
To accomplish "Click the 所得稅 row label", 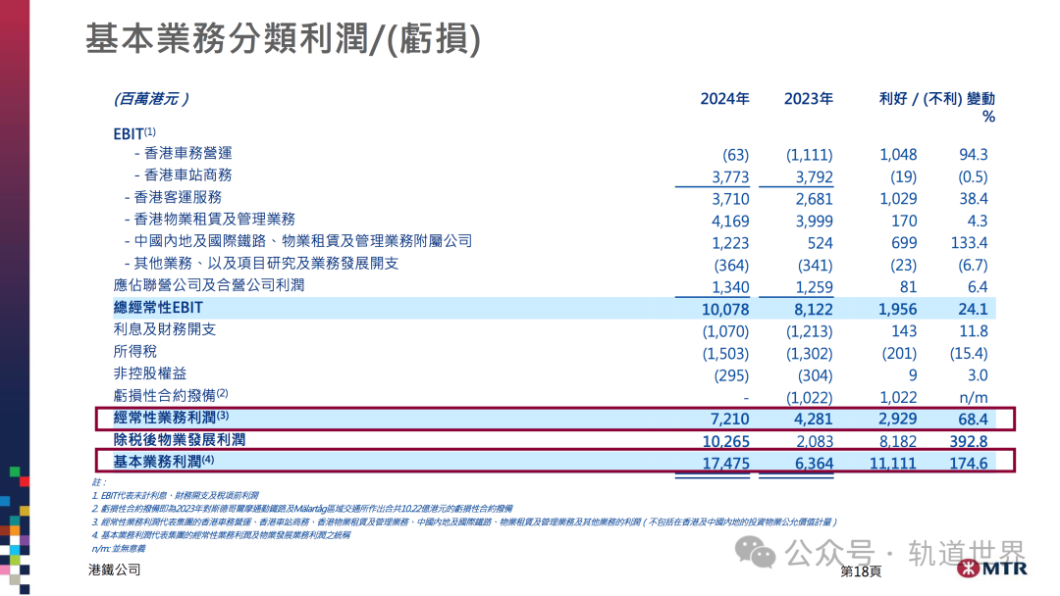I will coord(135,352).
